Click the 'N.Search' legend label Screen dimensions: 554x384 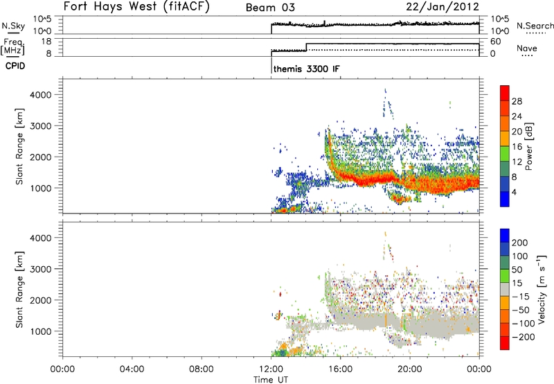pos(535,26)
